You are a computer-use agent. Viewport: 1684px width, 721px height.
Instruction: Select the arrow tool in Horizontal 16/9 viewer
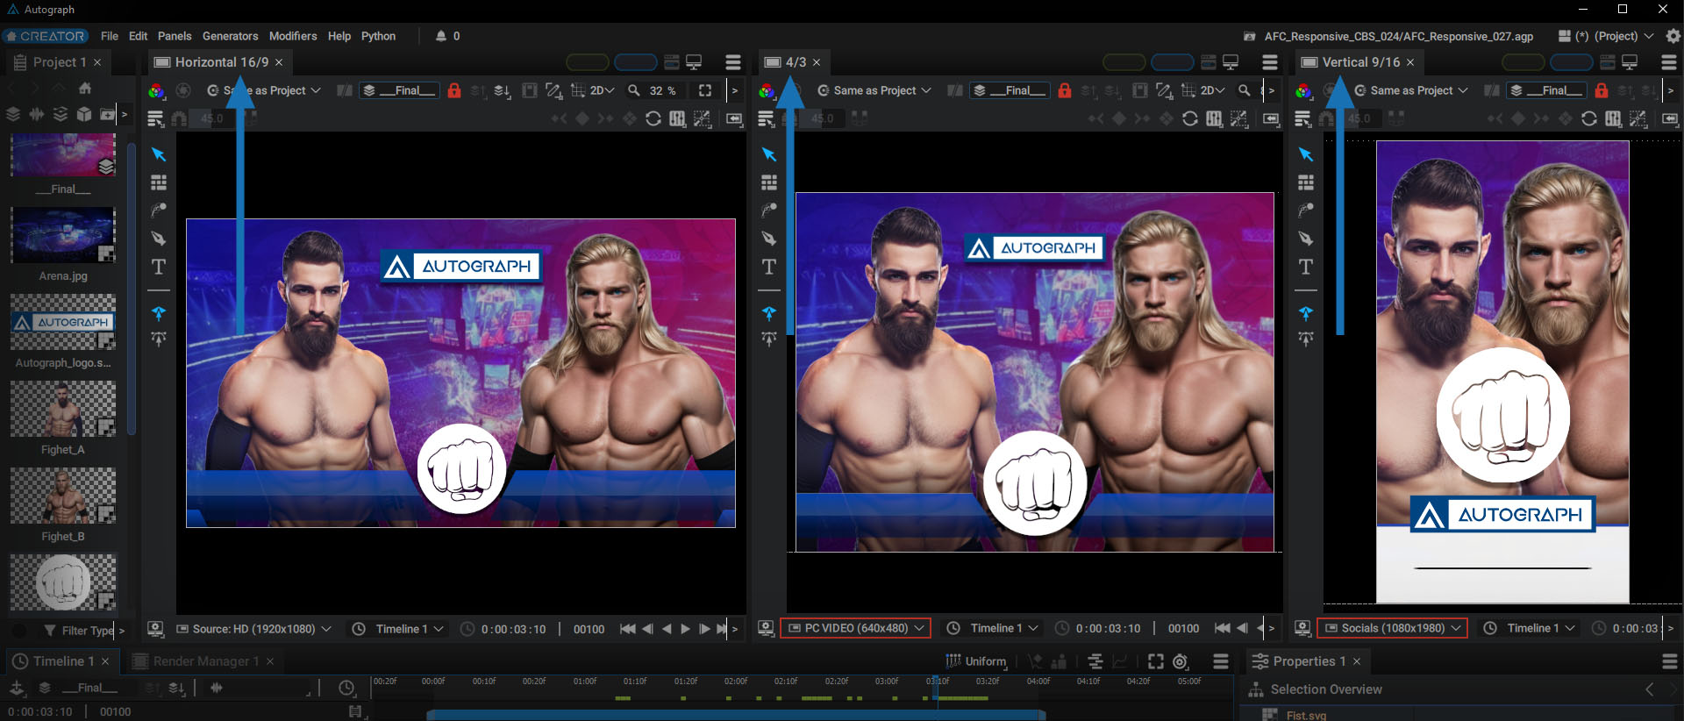[159, 154]
